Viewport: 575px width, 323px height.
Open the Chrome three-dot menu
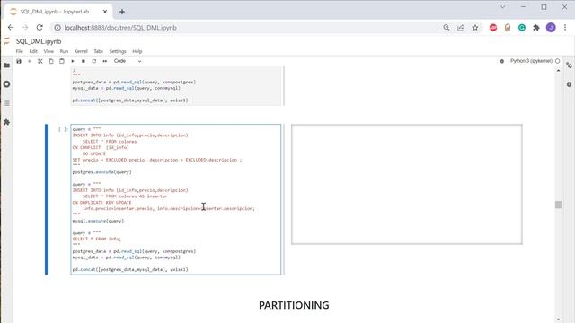[565, 28]
